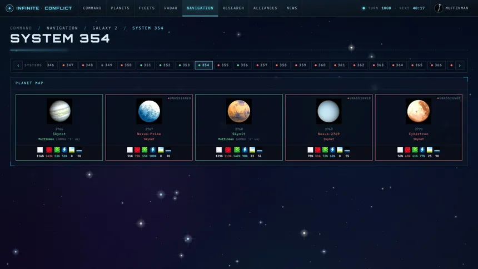Viewport: 478px width, 269px height.
Task: Click the Planet Map panel heading
Action: (x=29, y=83)
